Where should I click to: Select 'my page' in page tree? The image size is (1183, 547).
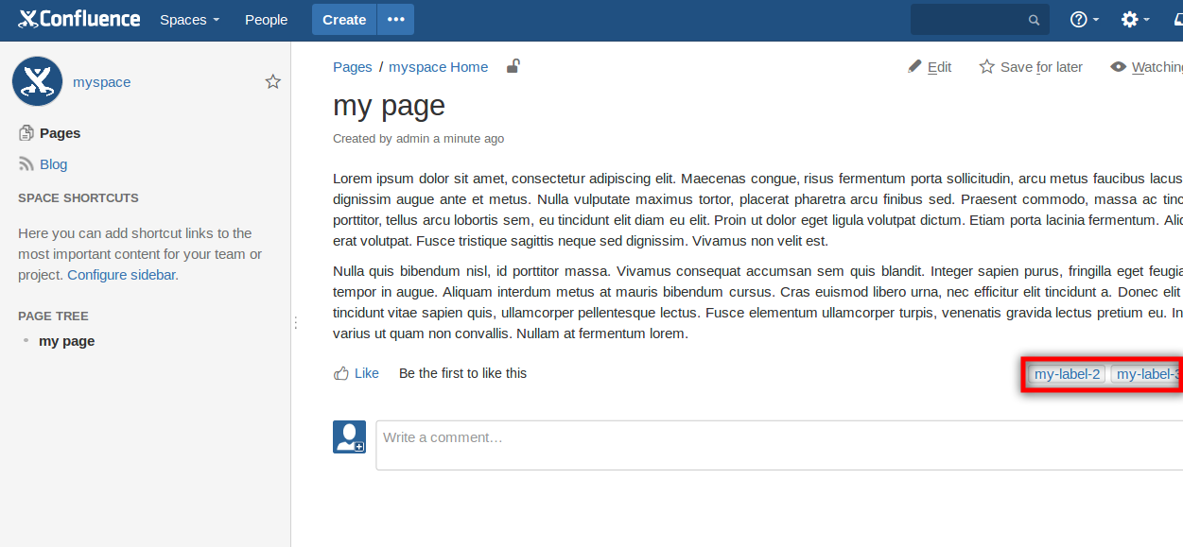(x=66, y=341)
